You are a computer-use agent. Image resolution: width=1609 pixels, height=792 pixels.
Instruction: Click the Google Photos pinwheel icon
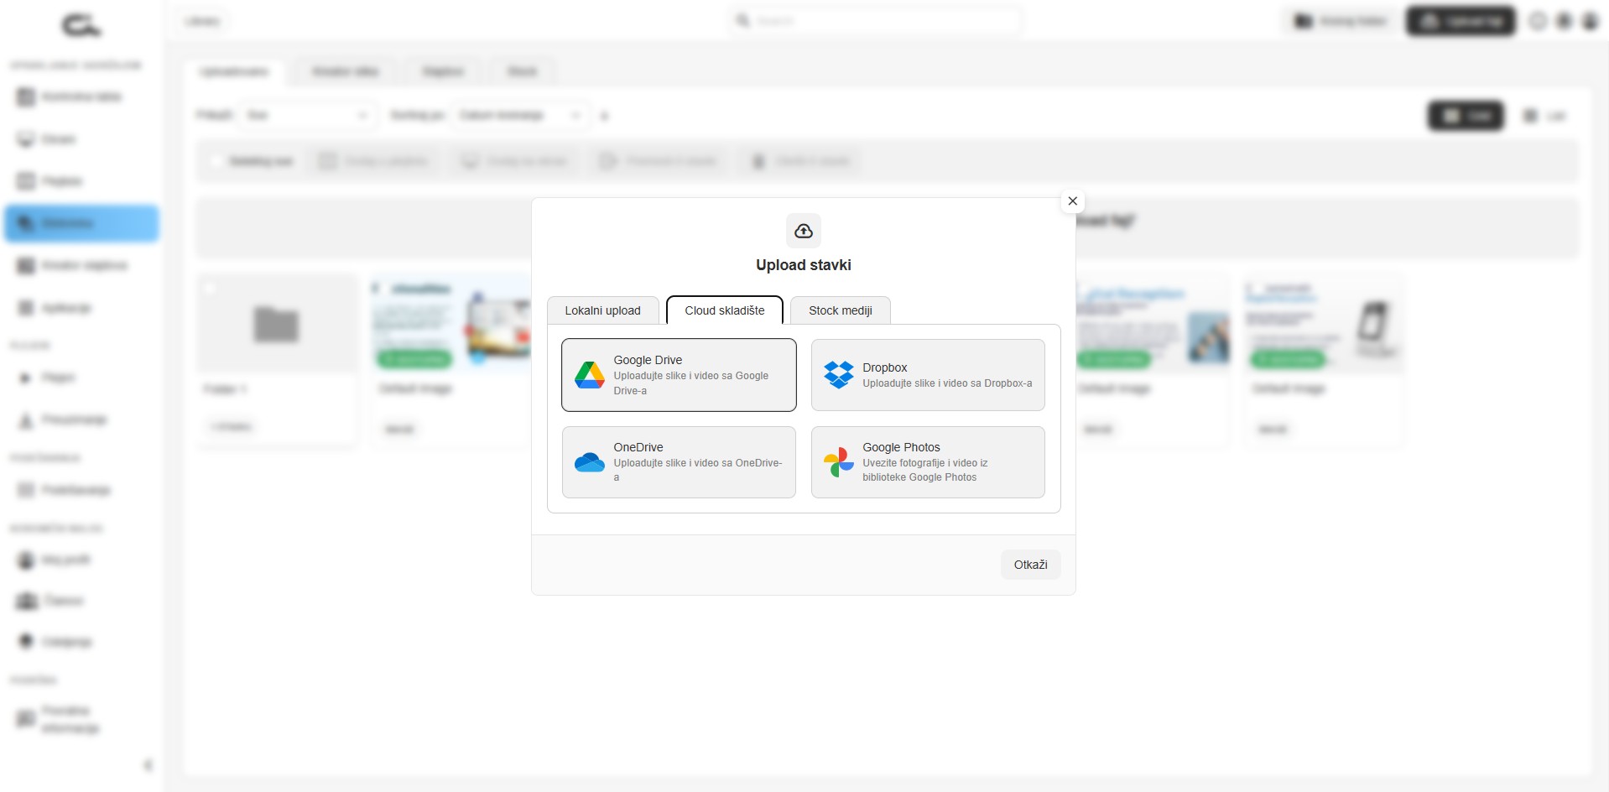tap(839, 462)
